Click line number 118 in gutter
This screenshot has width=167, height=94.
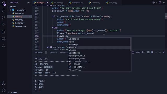(37, 36)
